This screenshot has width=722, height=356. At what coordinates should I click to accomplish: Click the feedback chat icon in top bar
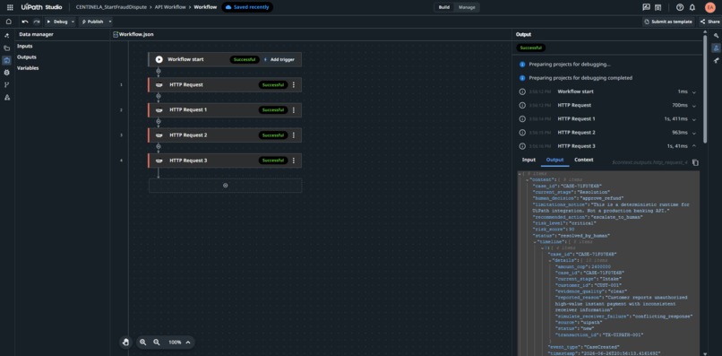[647, 7]
